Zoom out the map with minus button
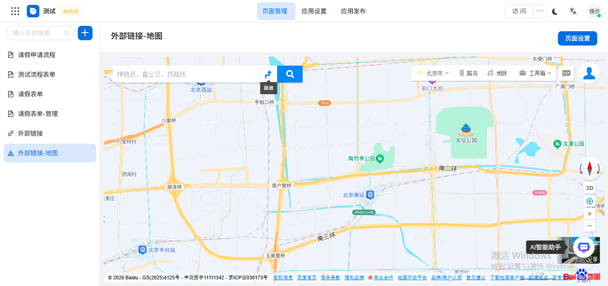This screenshot has height=286, width=608. pyautogui.click(x=590, y=226)
